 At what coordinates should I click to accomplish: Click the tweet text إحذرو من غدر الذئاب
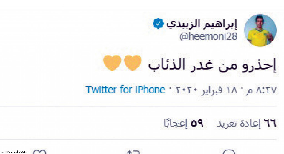point(212,65)
